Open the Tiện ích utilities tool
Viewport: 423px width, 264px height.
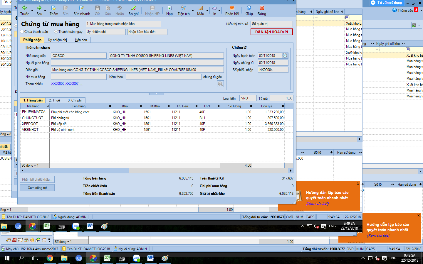click(x=184, y=10)
